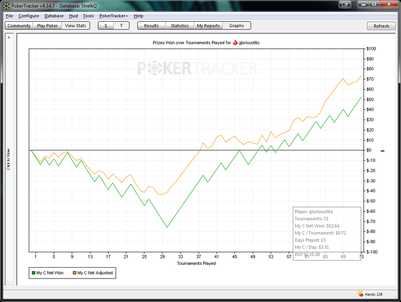
Task: Click the 'Player: glorioustito' summary line
Action: click(x=314, y=212)
